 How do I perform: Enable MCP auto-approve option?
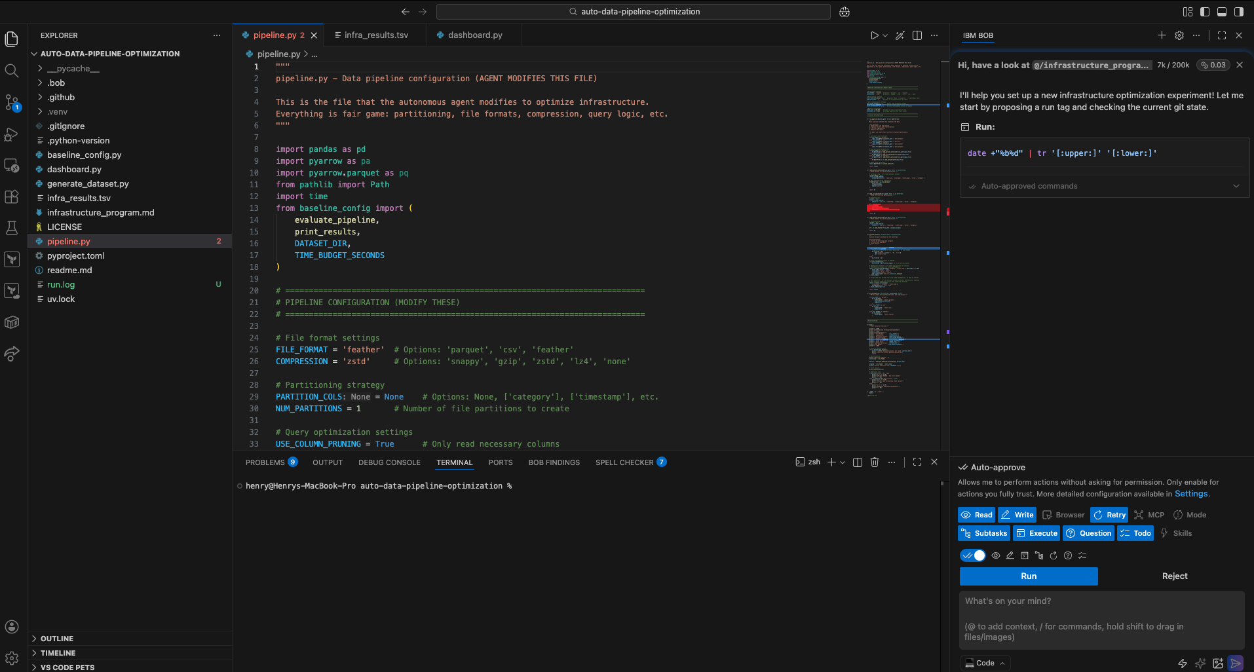pos(1149,515)
